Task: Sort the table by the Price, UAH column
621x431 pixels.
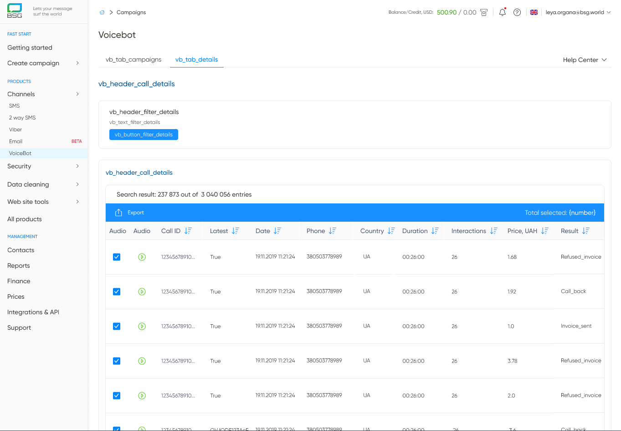Action: [544, 231]
